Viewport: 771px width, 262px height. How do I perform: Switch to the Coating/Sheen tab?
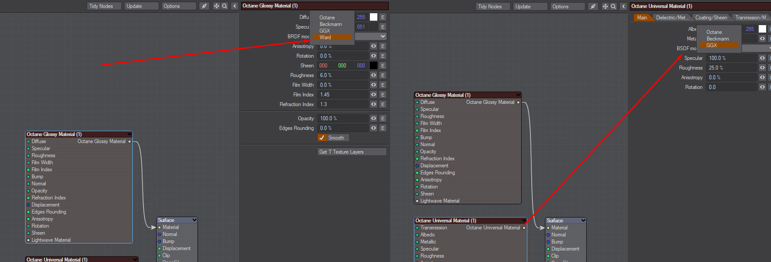pos(711,18)
